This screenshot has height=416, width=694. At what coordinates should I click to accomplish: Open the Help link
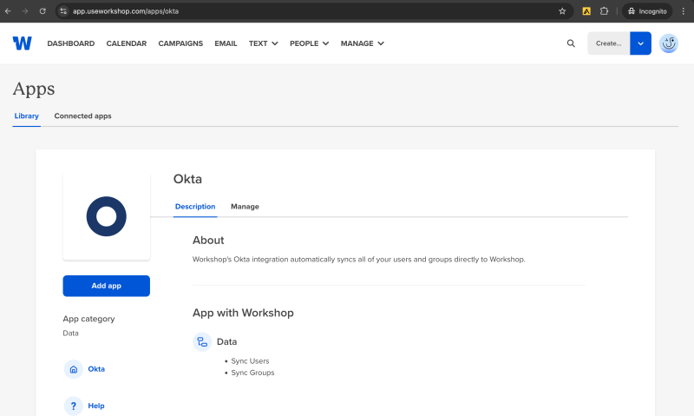click(96, 406)
